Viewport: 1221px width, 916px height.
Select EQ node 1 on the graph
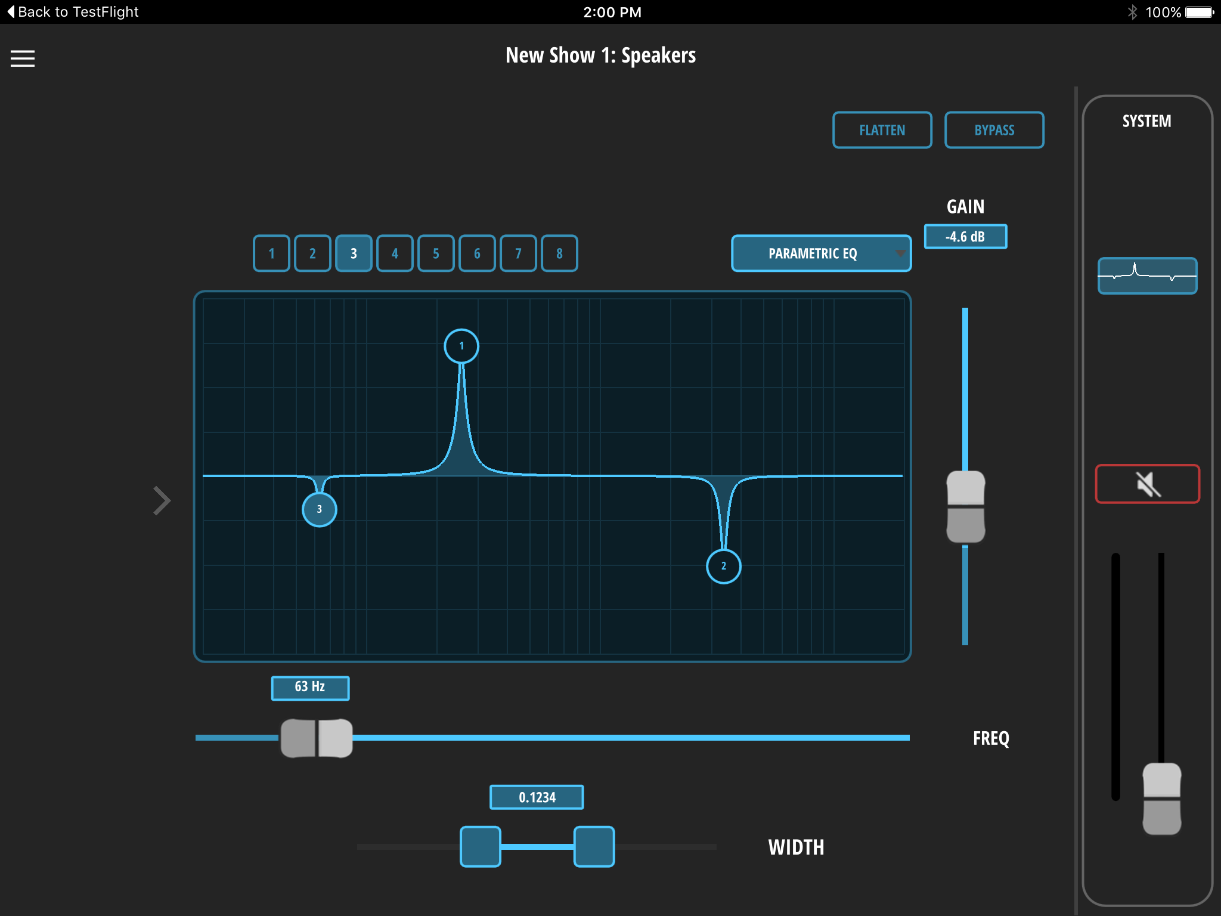pyautogui.click(x=461, y=346)
